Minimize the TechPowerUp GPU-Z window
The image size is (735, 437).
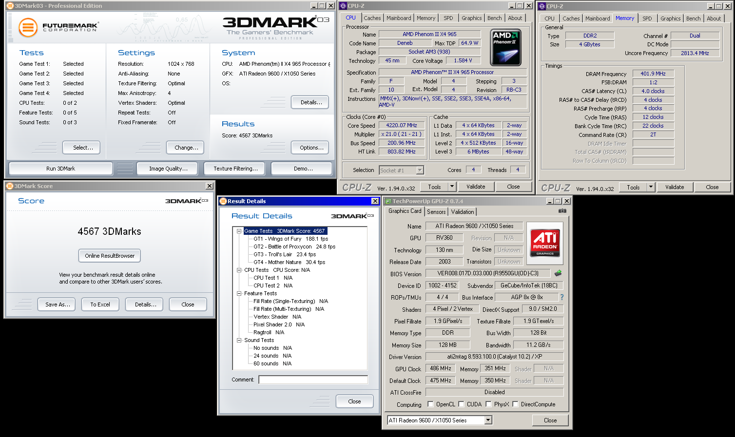click(550, 201)
